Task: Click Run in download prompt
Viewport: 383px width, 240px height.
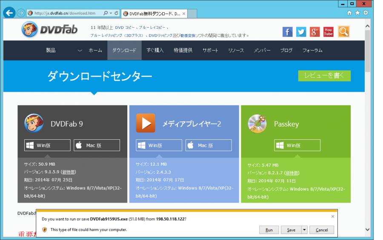Action: 269,230
